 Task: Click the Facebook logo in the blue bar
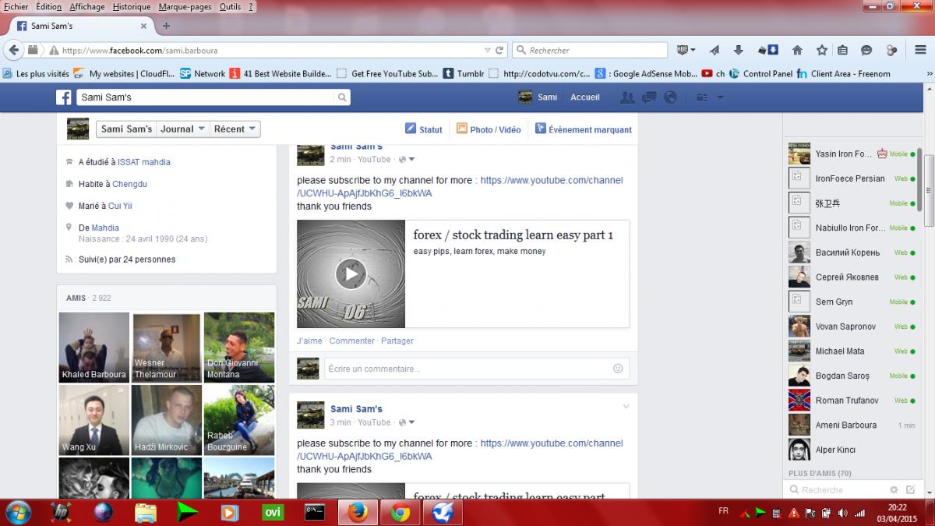click(64, 97)
